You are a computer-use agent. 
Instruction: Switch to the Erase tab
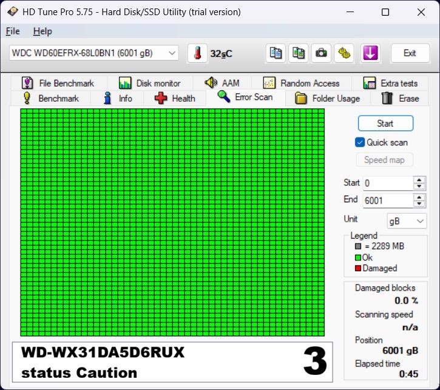point(400,98)
